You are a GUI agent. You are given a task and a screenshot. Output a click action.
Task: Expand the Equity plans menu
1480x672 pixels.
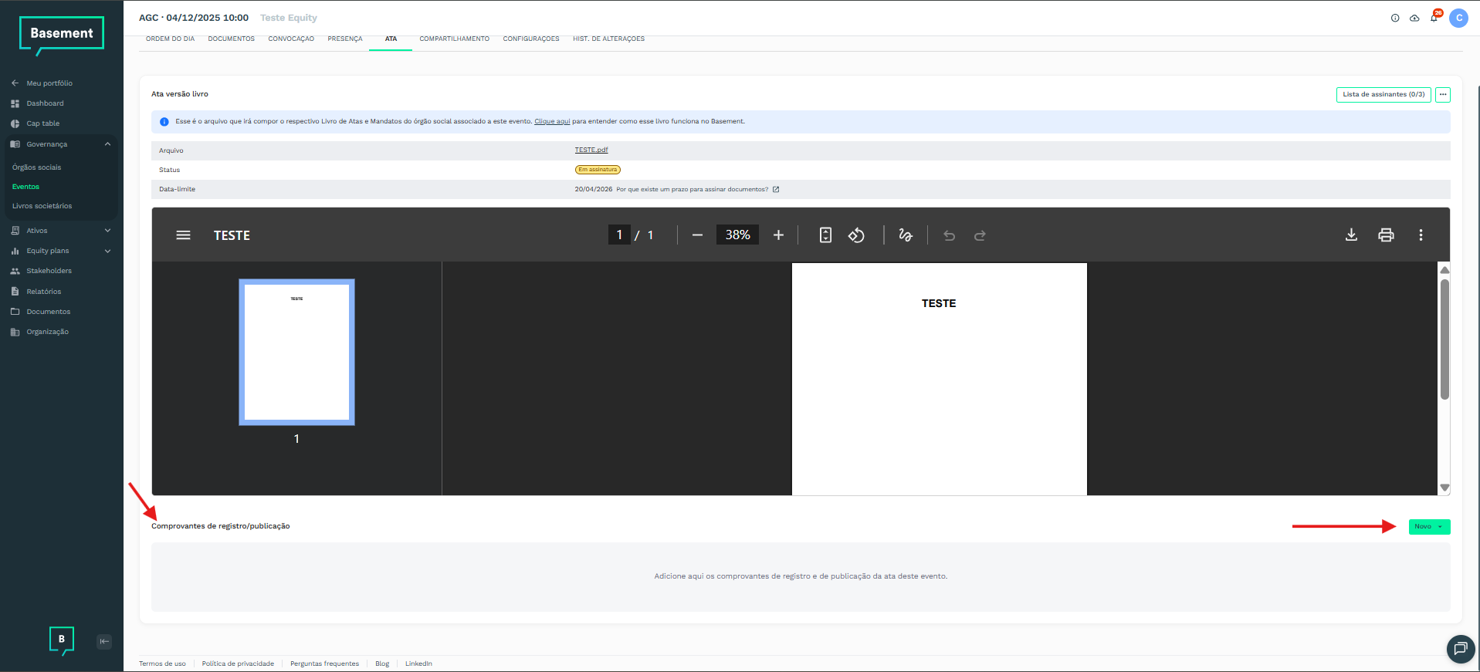(x=107, y=251)
